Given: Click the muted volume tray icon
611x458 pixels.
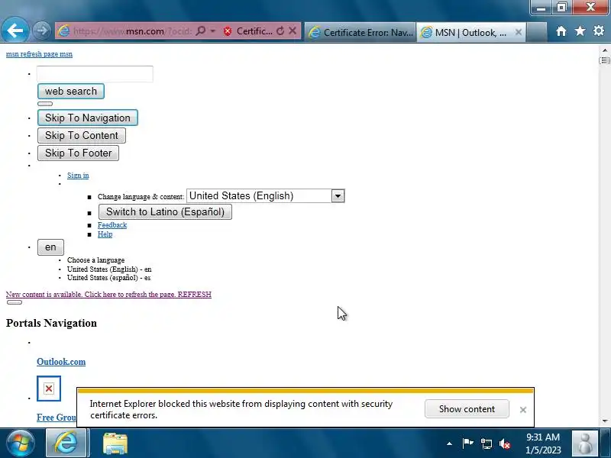Looking at the screenshot, I should (505, 443).
